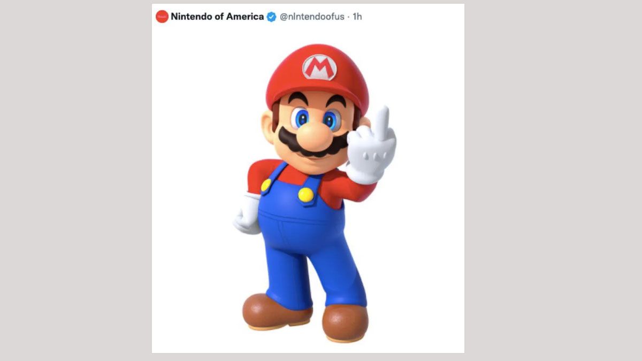Click Mario's glove resting on his hip
The width and height of the screenshot is (642, 361).
(x=247, y=213)
